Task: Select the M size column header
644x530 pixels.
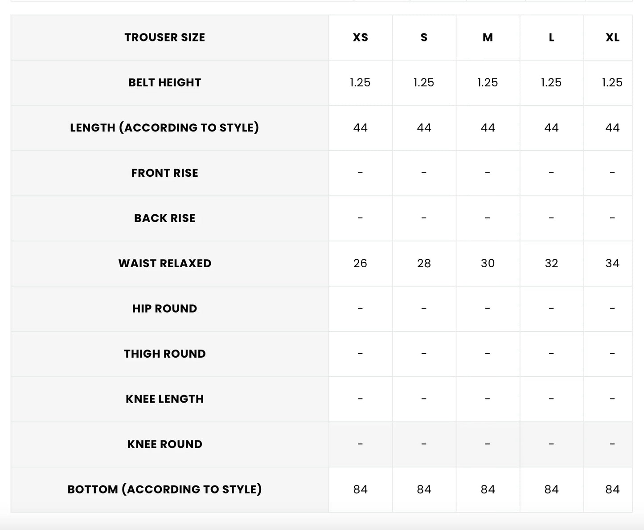Action: pos(488,37)
